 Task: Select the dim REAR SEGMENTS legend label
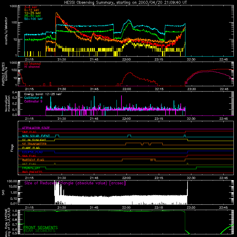point(39,231)
